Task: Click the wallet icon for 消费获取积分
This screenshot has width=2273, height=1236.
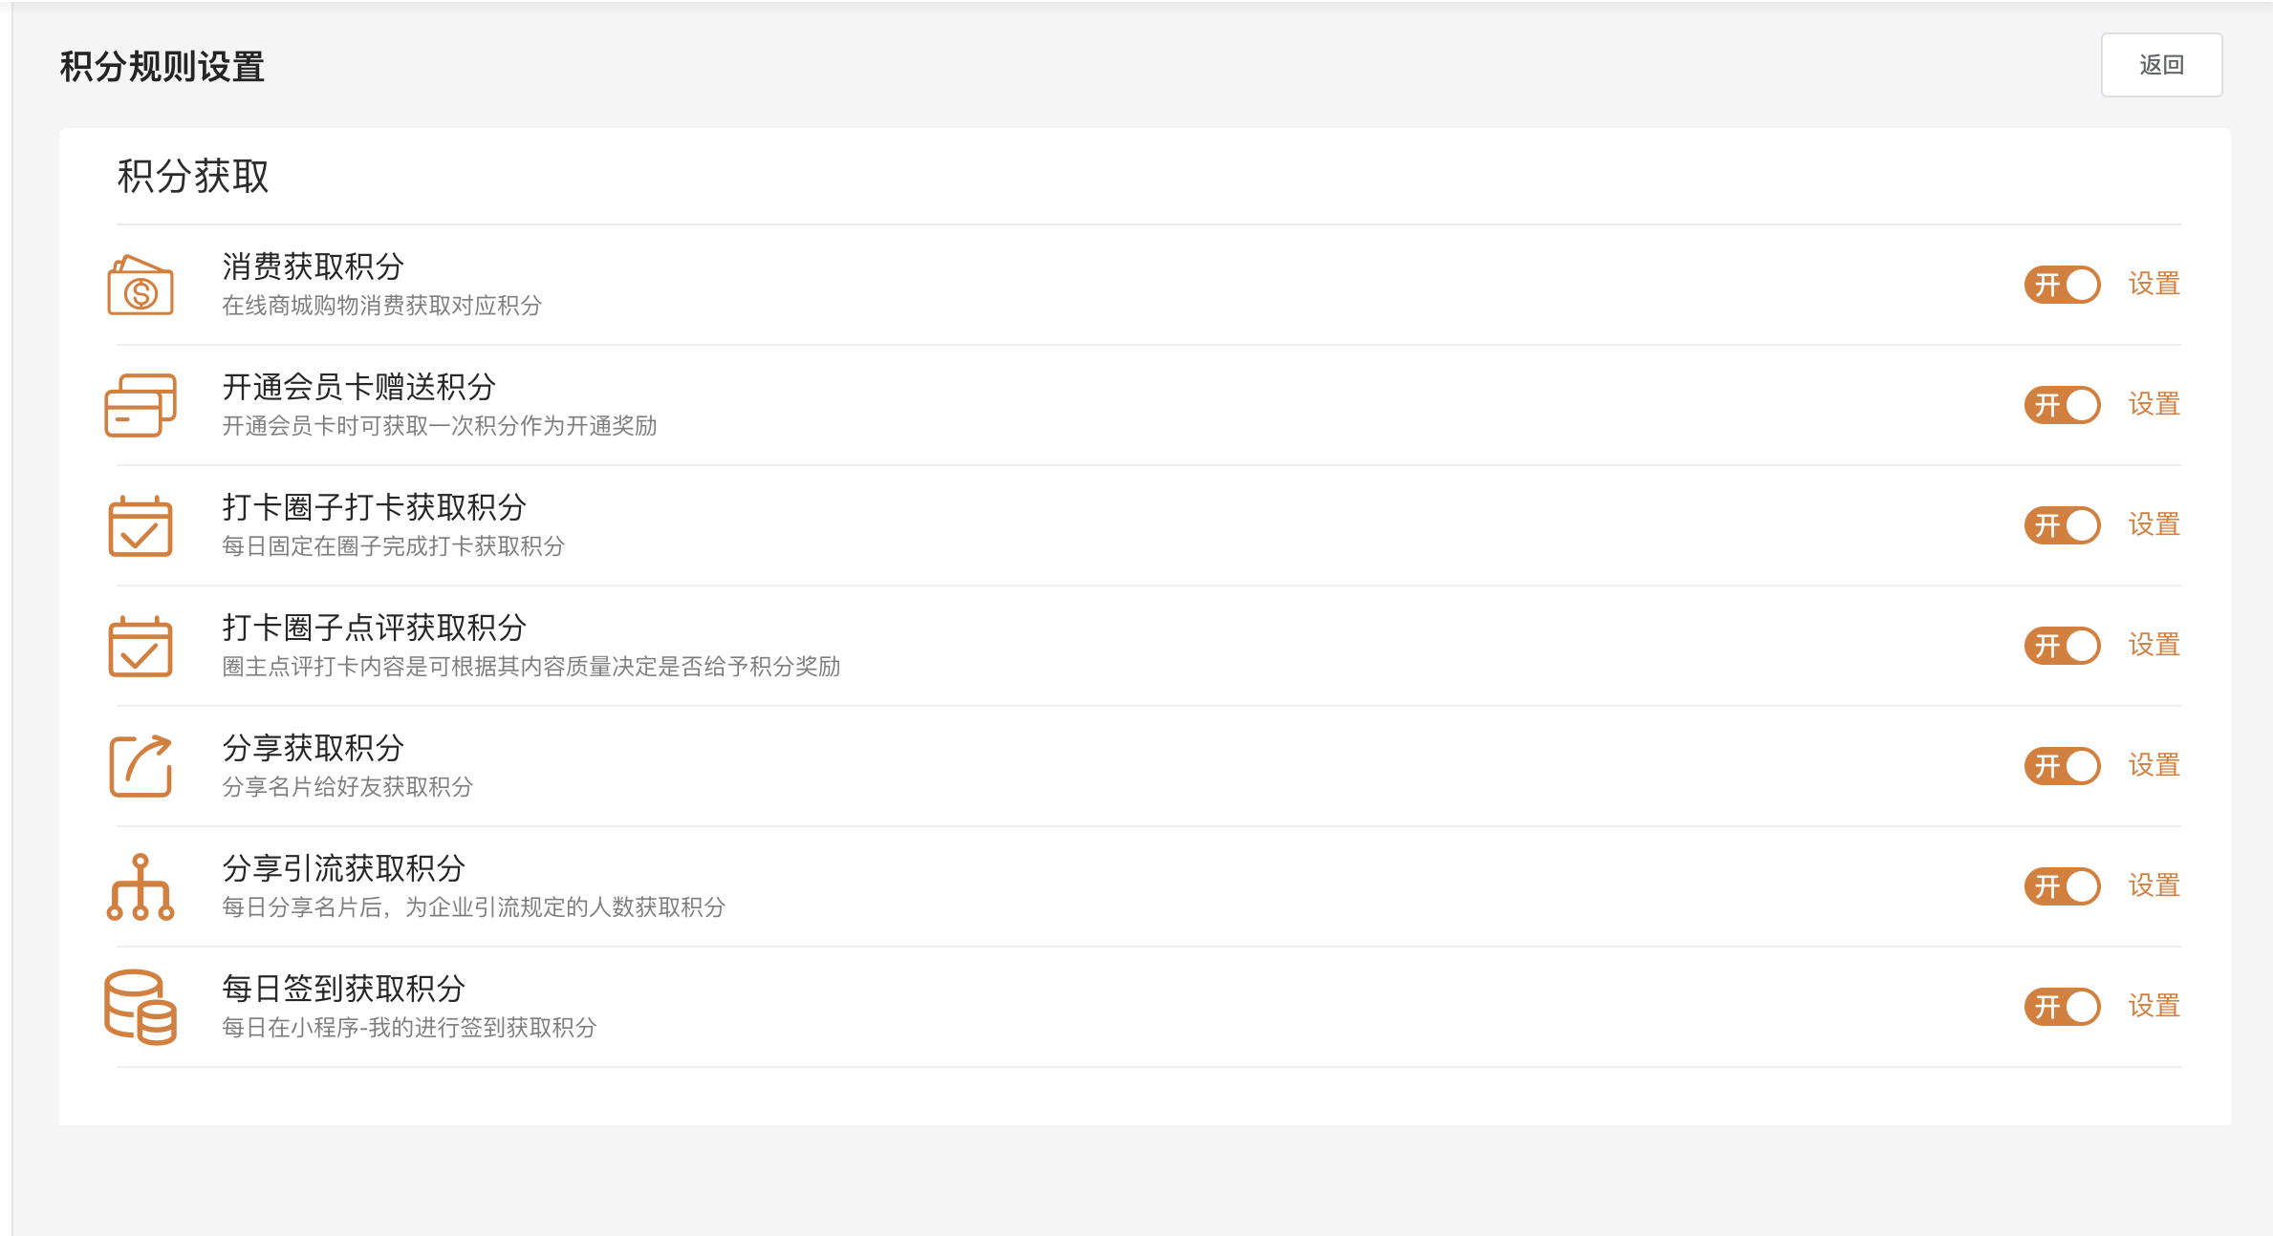Action: (x=141, y=286)
